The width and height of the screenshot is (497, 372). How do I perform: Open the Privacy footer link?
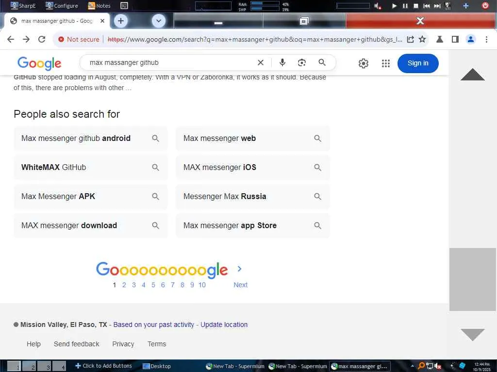tap(123, 344)
